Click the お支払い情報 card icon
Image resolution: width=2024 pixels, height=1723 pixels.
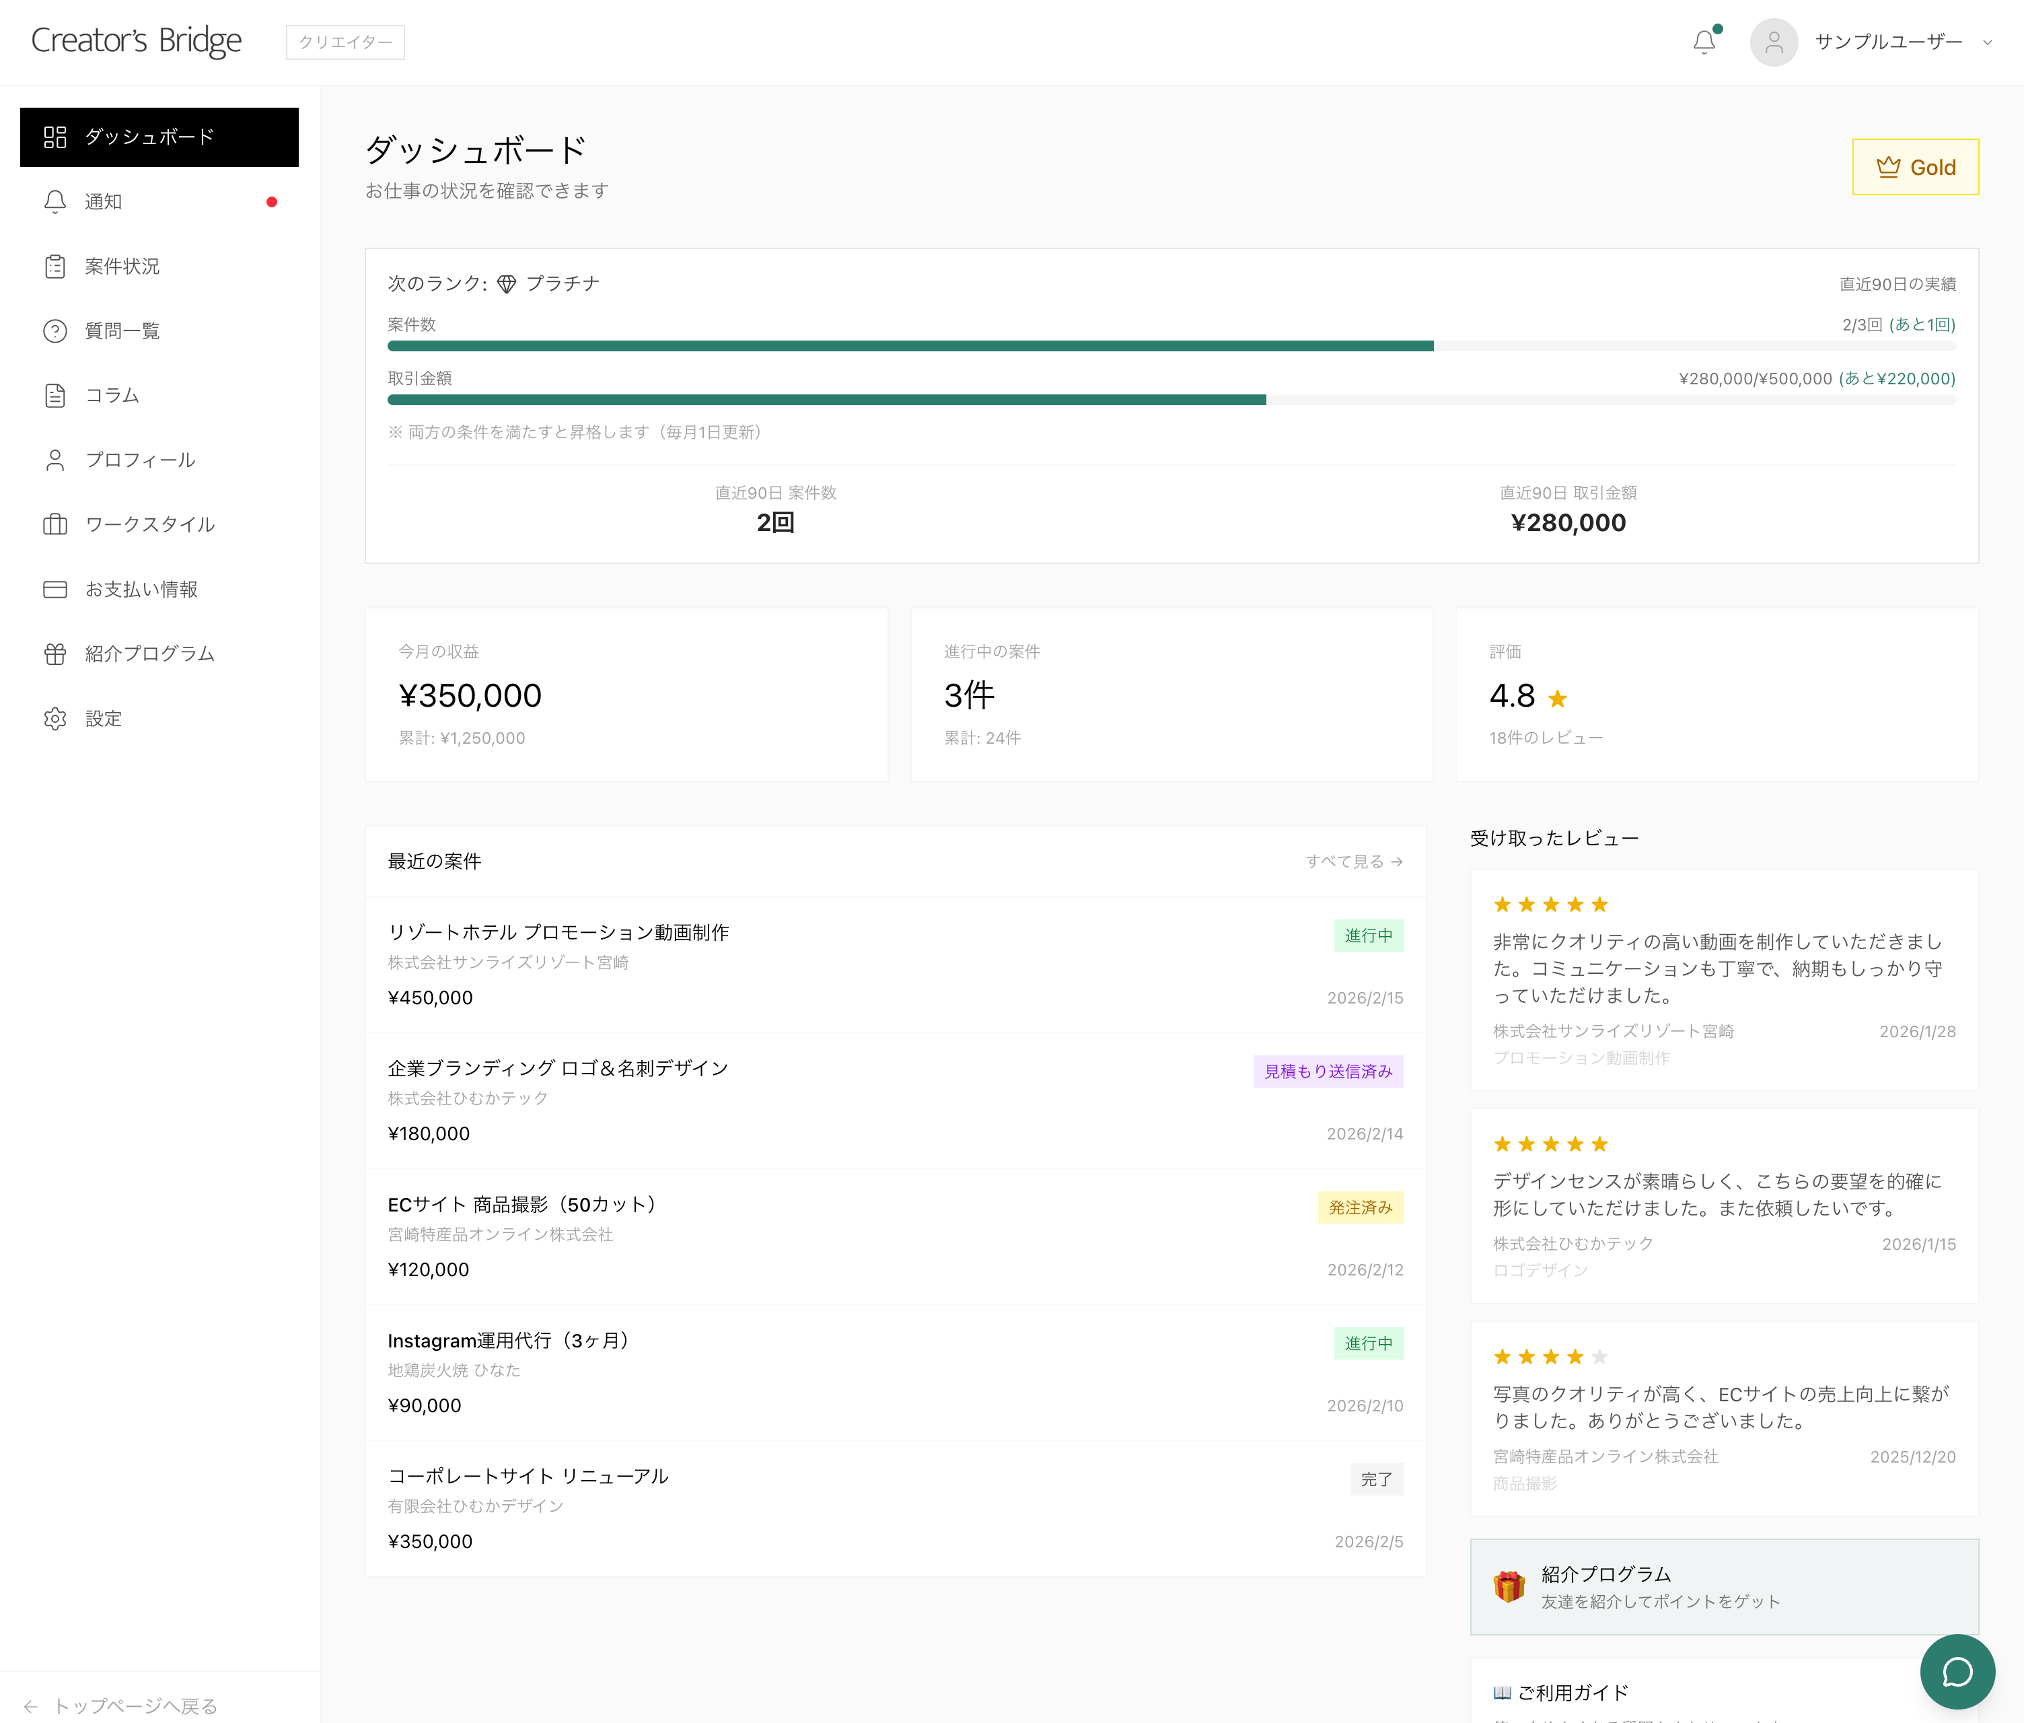56,589
